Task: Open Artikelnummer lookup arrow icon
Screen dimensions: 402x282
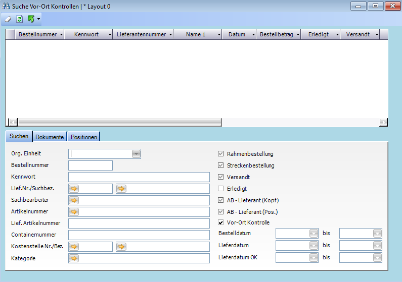Action: (74, 212)
